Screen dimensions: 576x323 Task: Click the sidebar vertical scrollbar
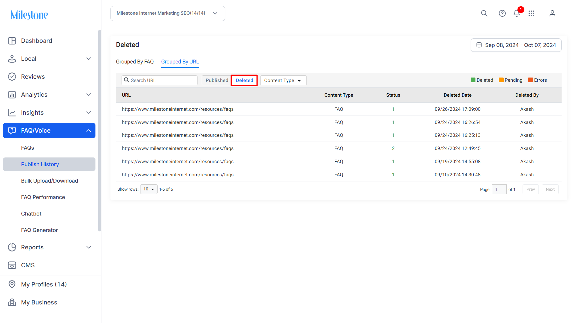click(100, 131)
